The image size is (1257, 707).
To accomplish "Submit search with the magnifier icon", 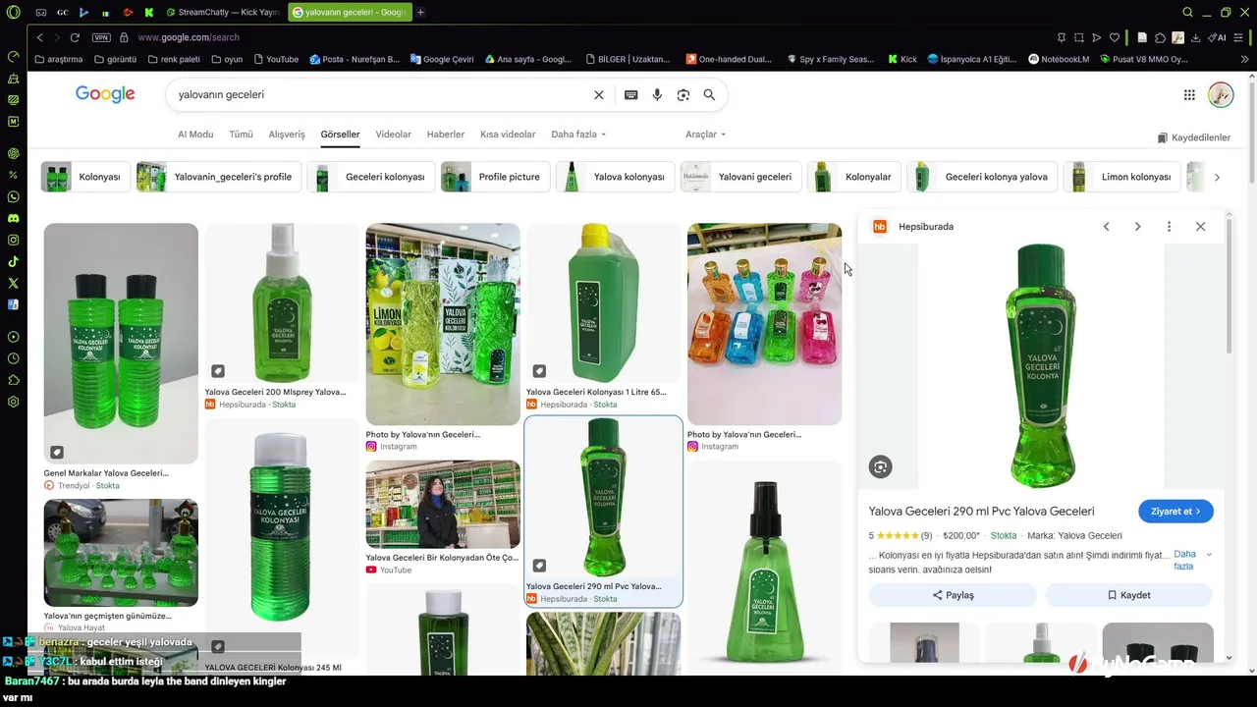I will 709,95.
